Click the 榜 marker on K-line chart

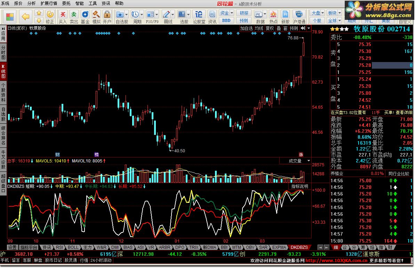[x=97, y=154]
